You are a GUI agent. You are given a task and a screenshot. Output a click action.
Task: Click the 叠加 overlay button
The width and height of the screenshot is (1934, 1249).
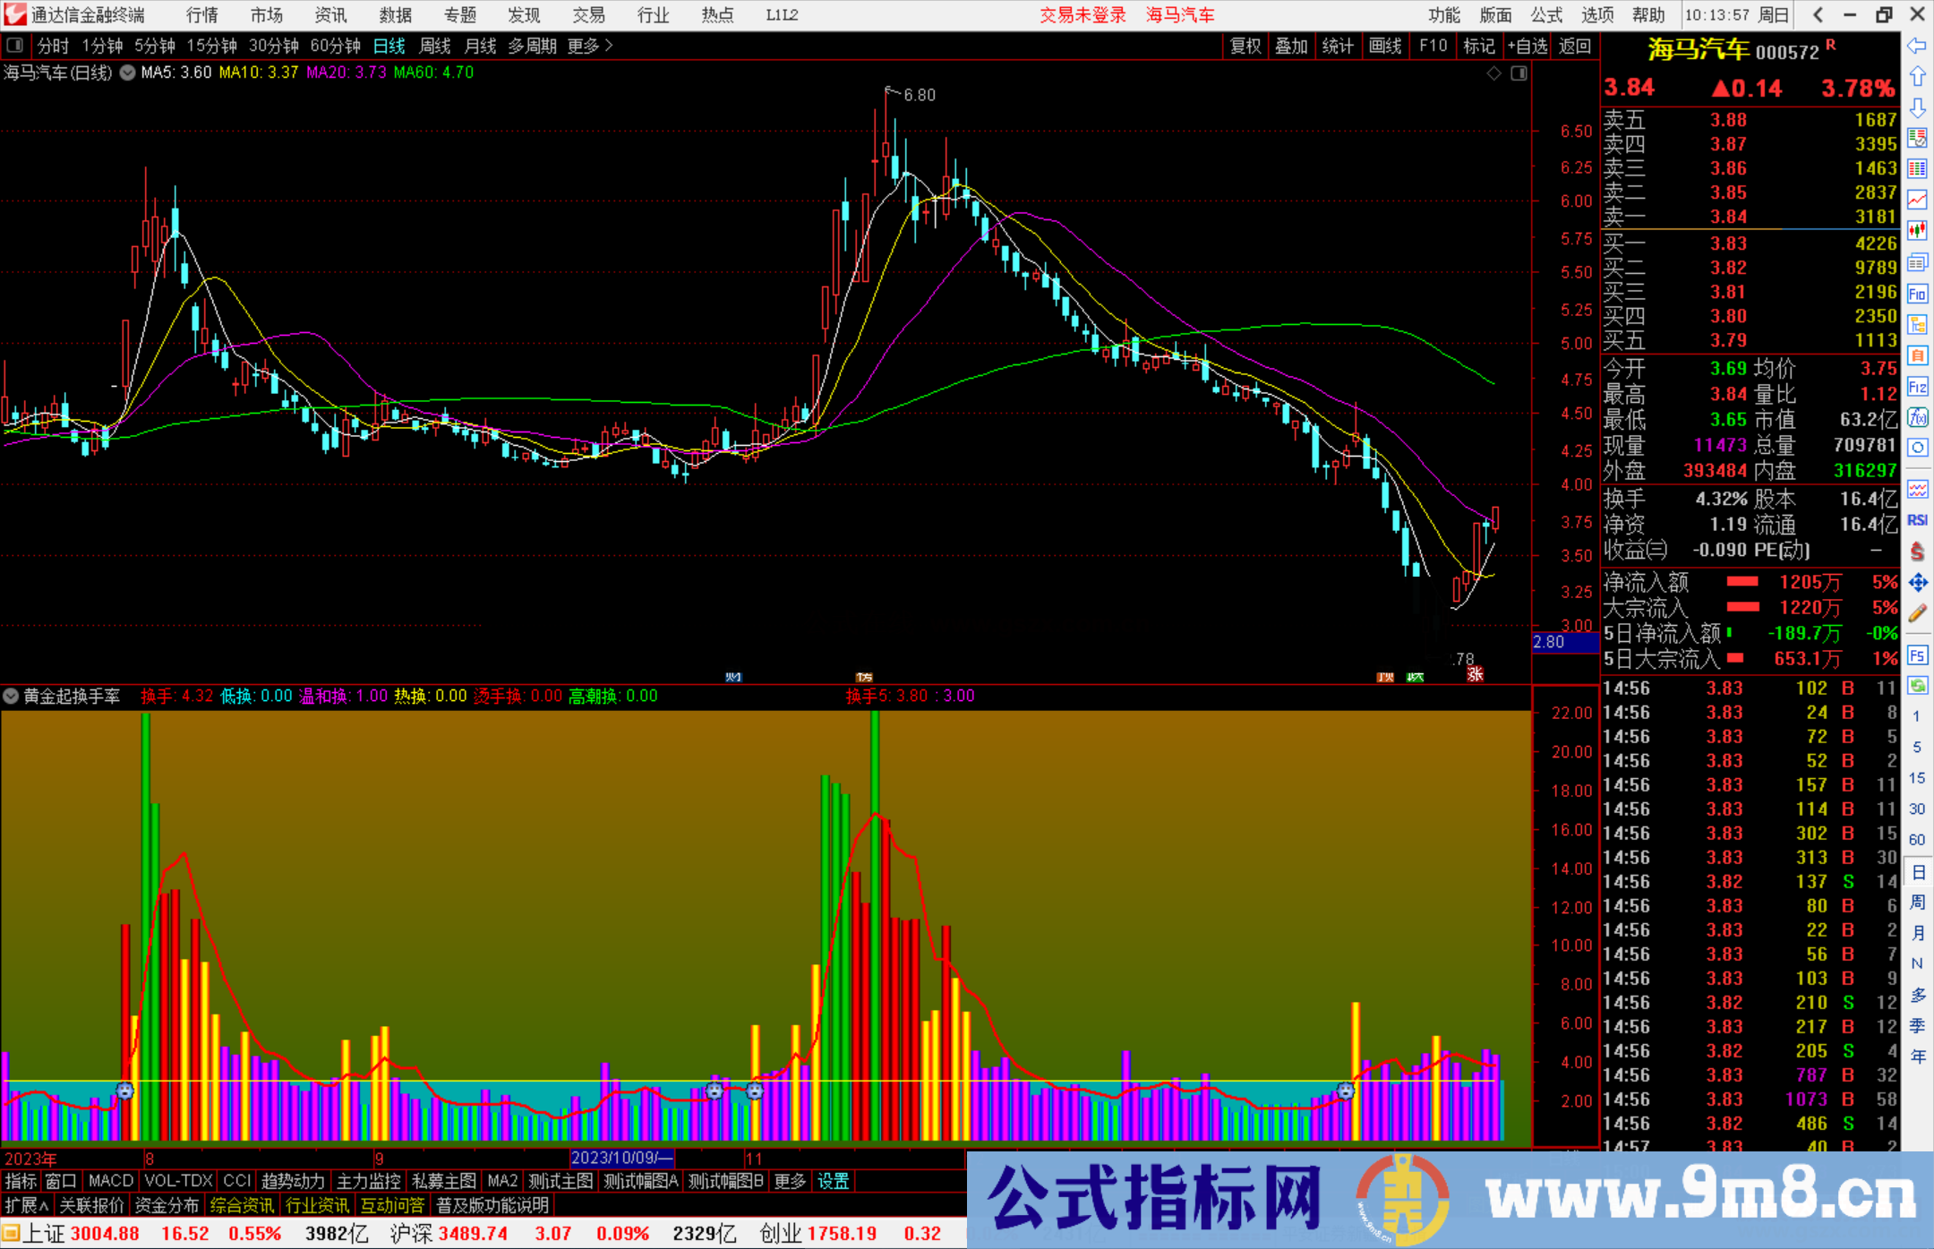click(1291, 46)
